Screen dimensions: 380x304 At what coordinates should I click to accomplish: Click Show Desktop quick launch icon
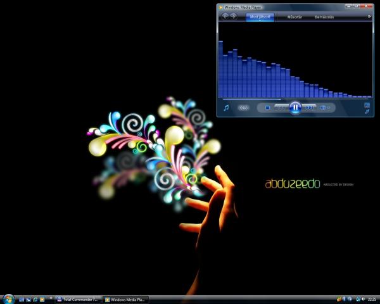click(x=22, y=300)
